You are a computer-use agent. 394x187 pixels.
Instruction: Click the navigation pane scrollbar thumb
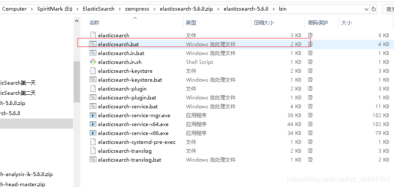point(77,82)
